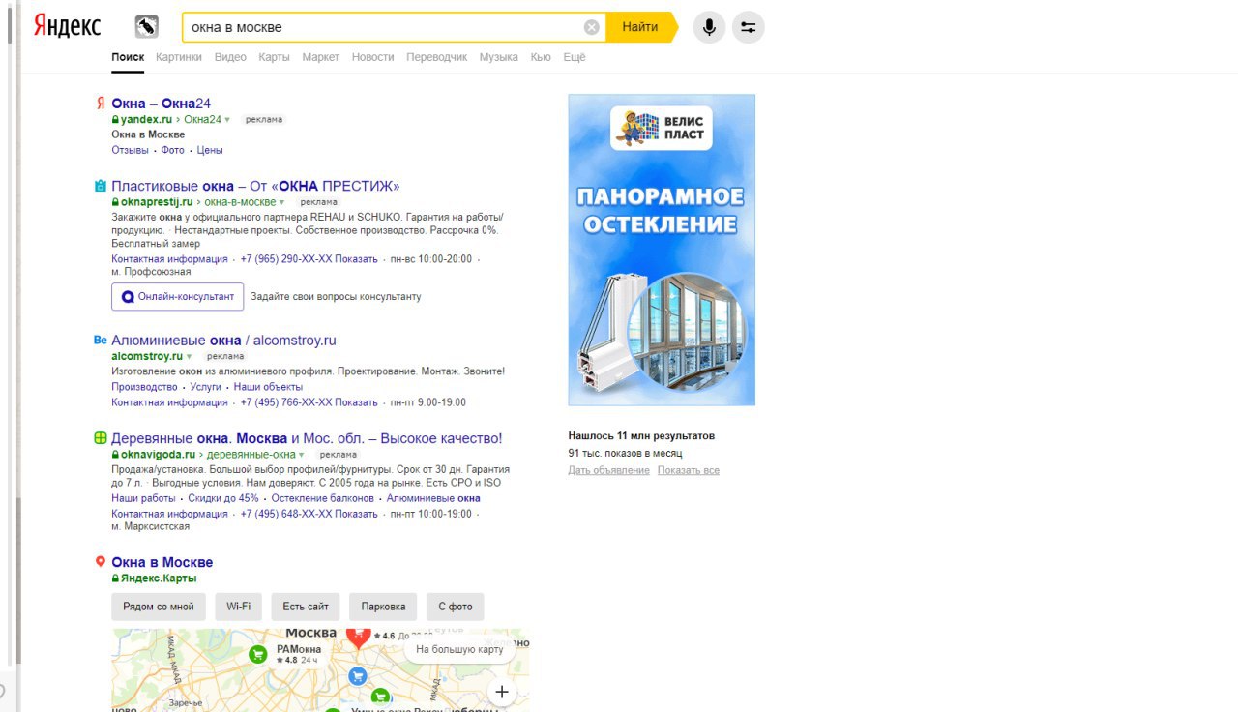1238x712 pixels.
Task: Open the Музыка tab
Action: coord(499,57)
